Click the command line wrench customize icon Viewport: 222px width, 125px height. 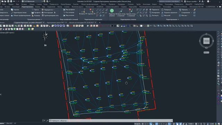click(x=47, y=120)
